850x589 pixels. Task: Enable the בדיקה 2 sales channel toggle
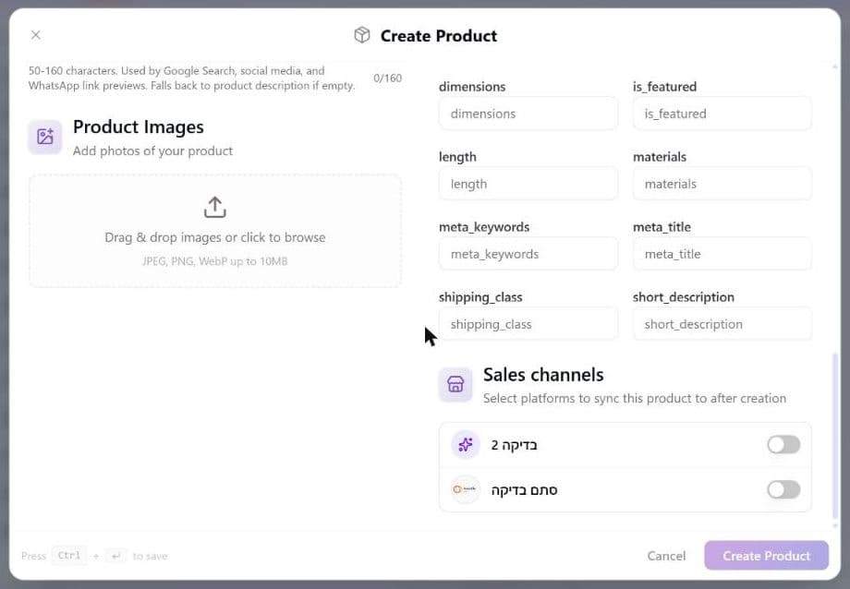click(783, 445)
